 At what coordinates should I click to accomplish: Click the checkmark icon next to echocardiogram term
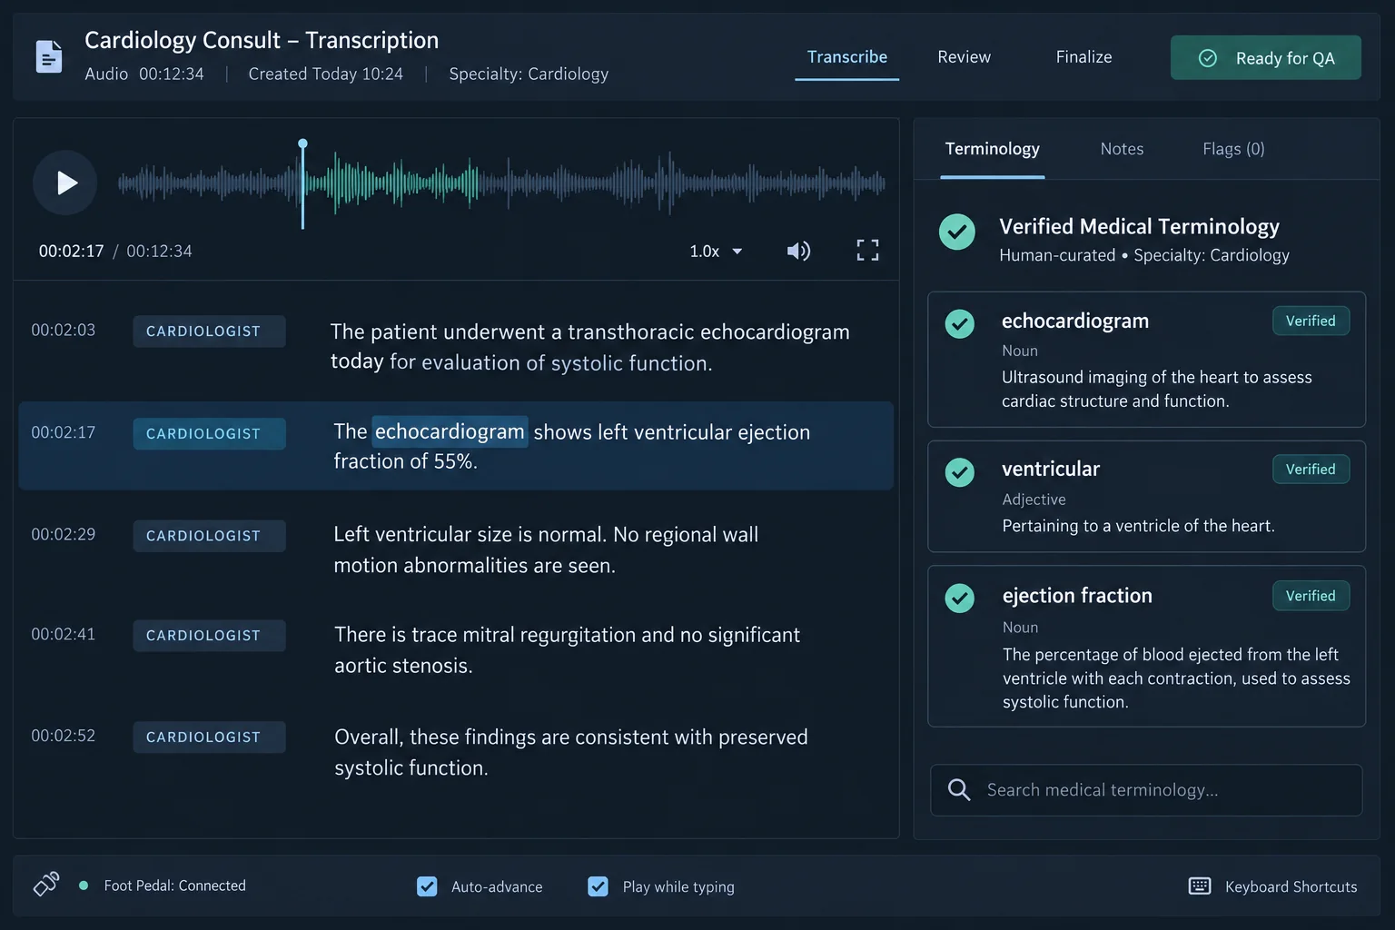point(959,323)
